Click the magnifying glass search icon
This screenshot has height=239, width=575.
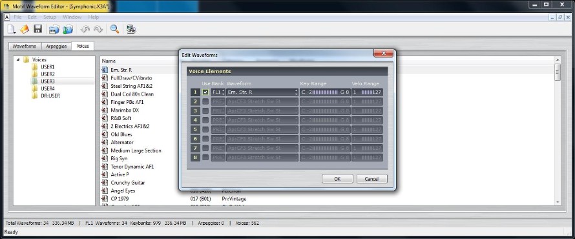pos(114,29)
